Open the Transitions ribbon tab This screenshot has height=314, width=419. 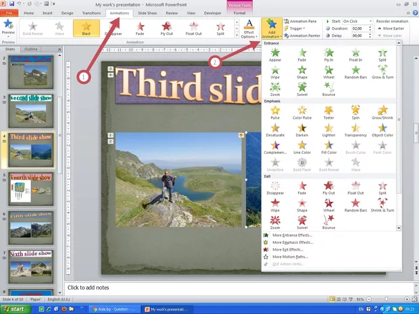point(91,12)
